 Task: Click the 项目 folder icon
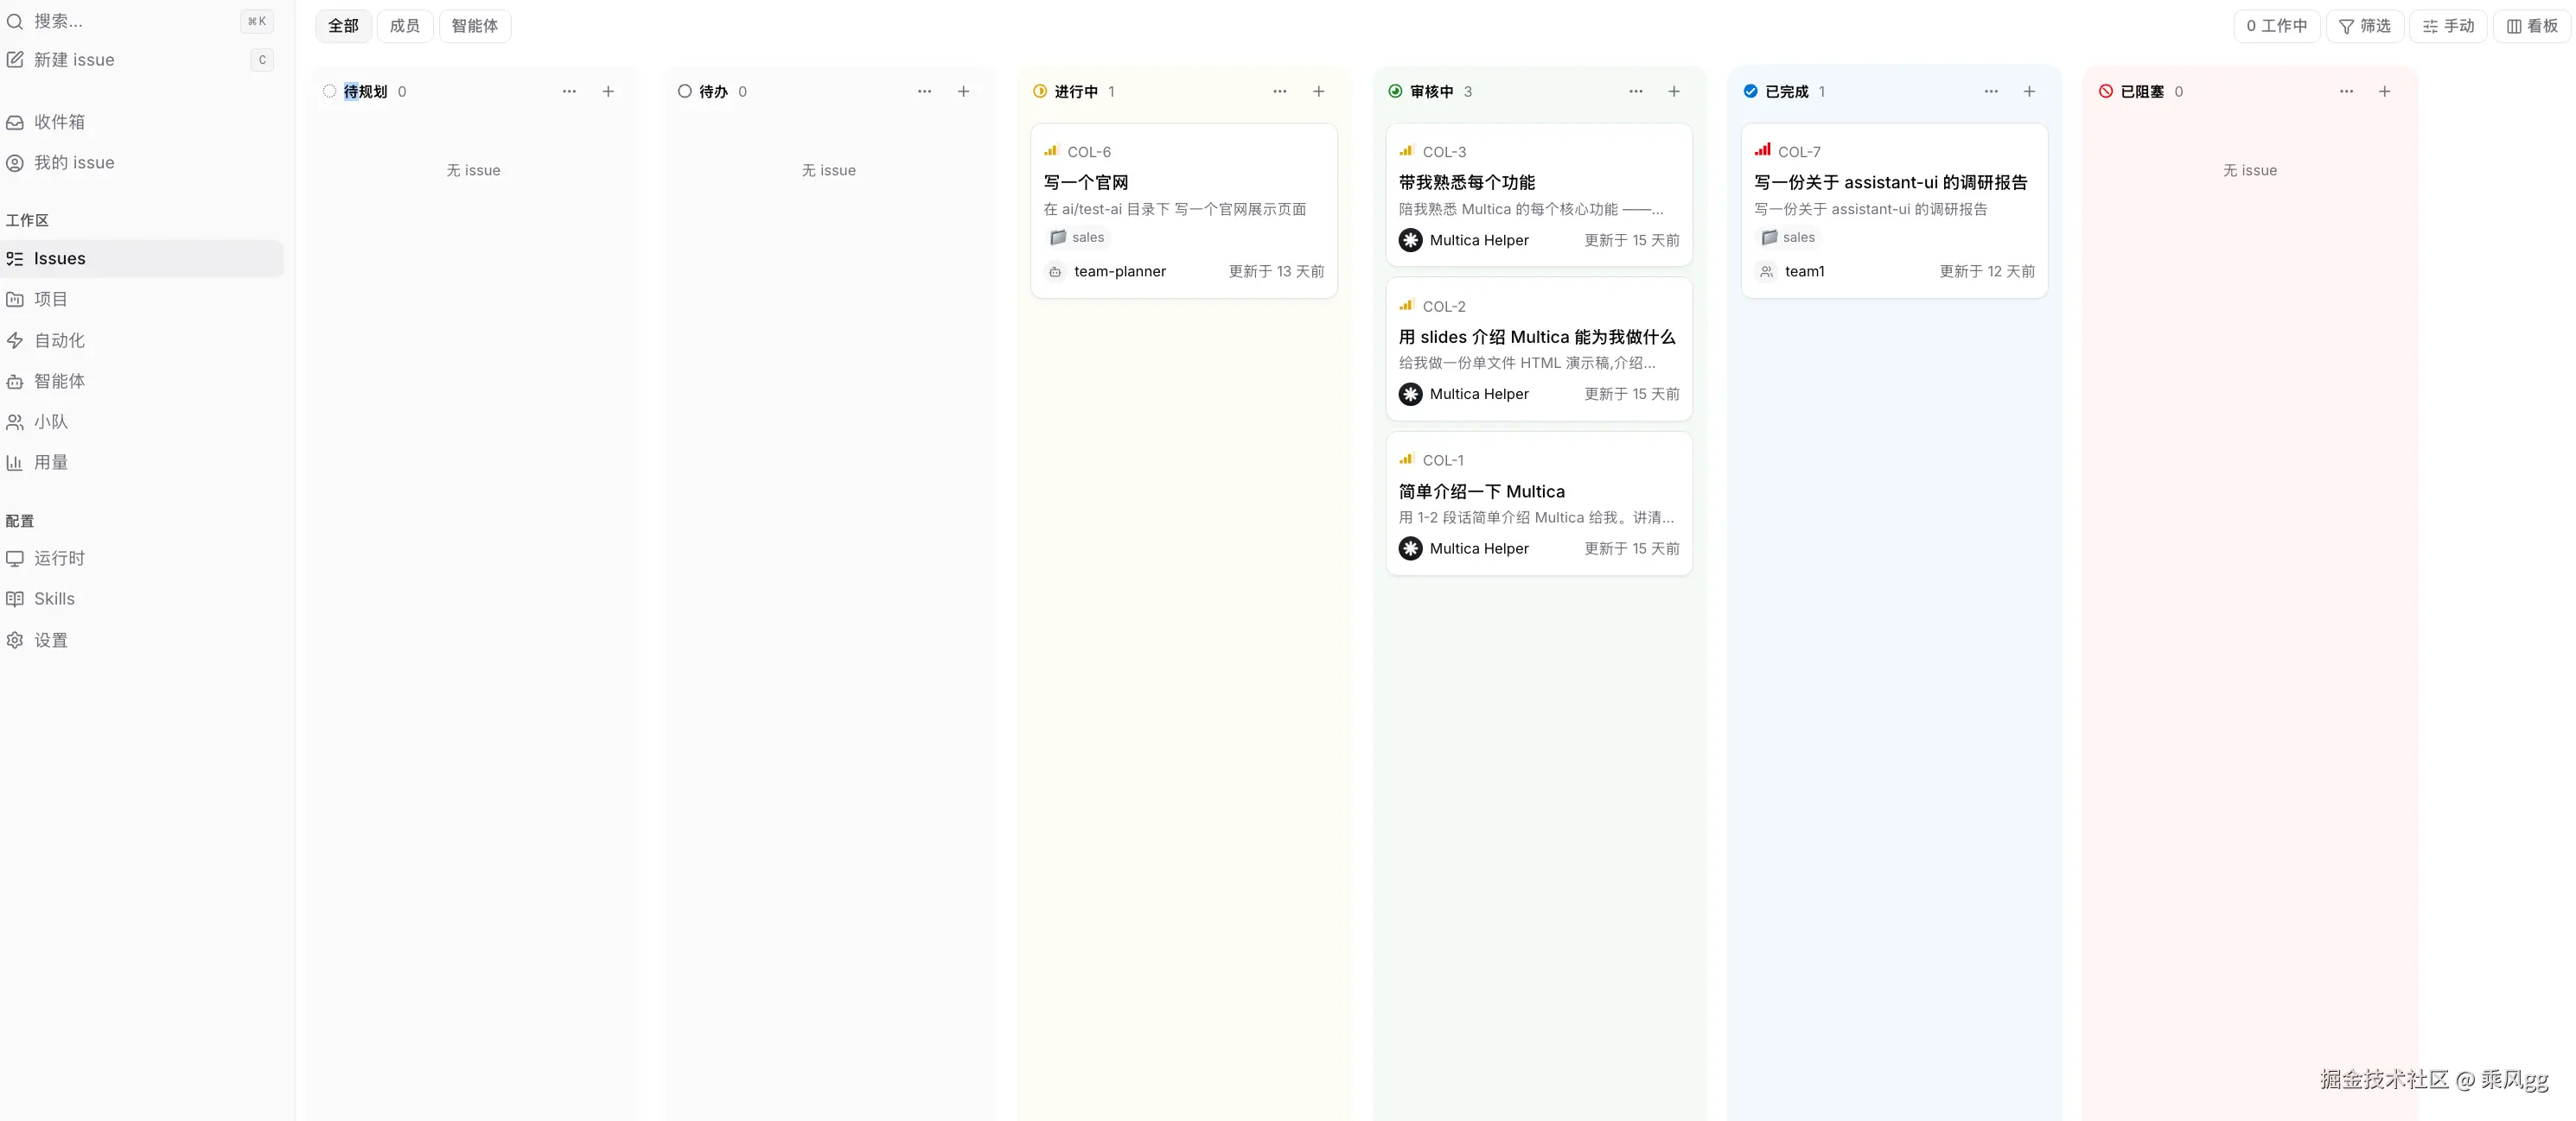15,300
